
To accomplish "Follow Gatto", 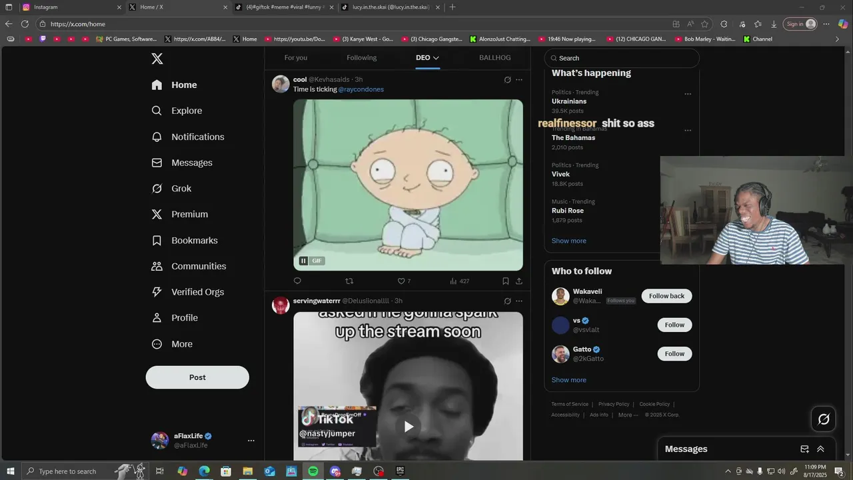I will (674, 354).
